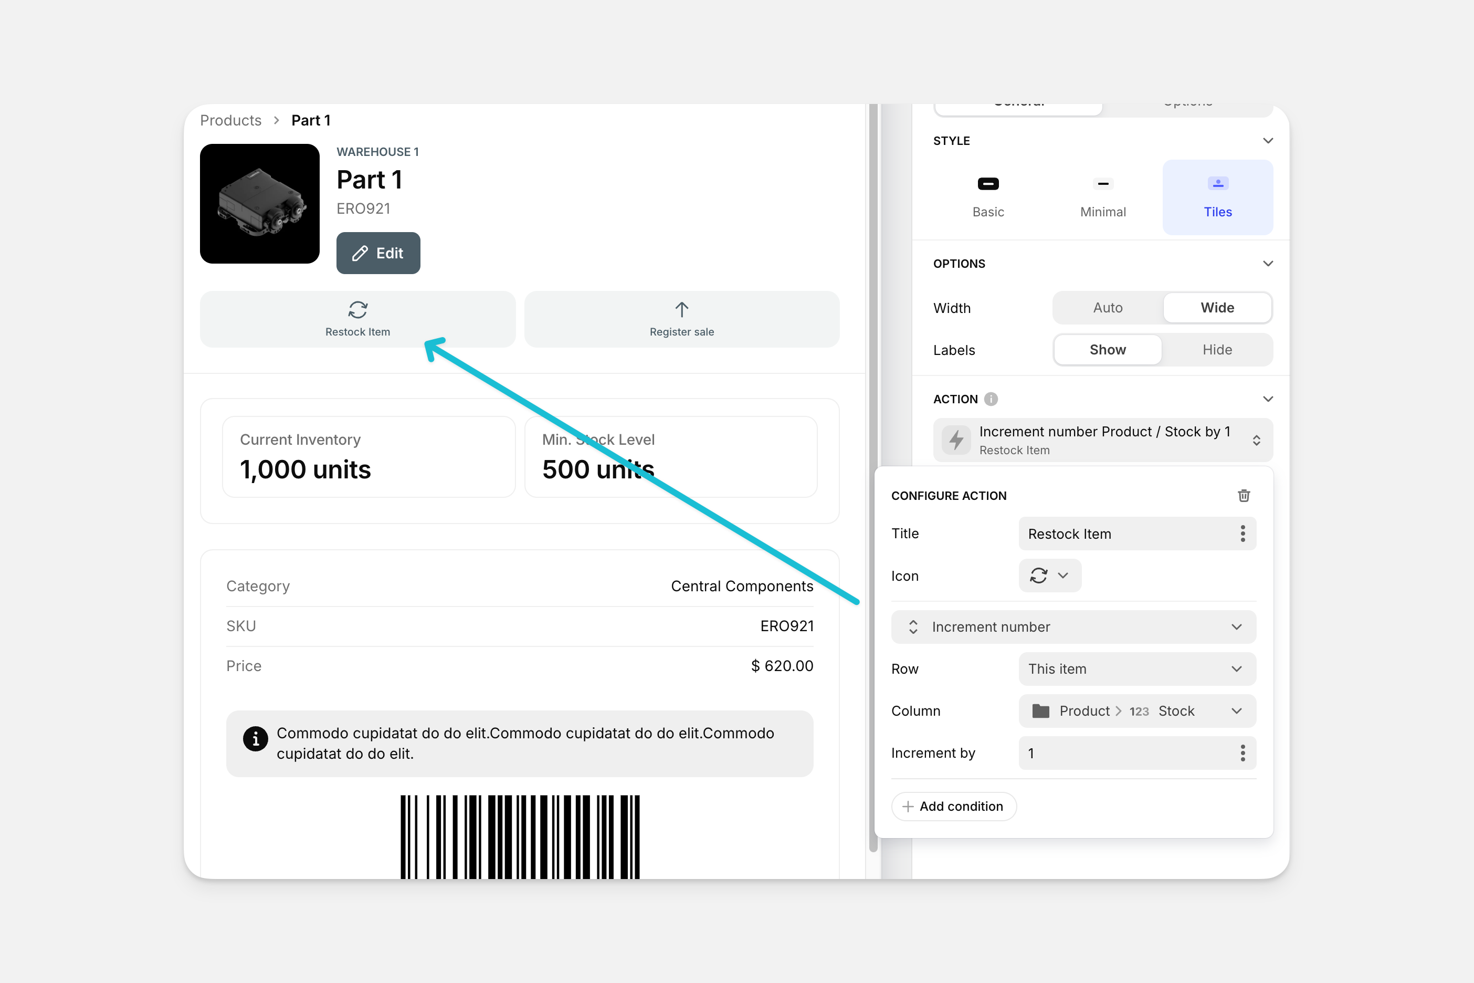Image resolution: width=1474 pixels, height=983 pixels.
Task: Click the Register sale up-arrow icon
Action: tap(682, 309)
